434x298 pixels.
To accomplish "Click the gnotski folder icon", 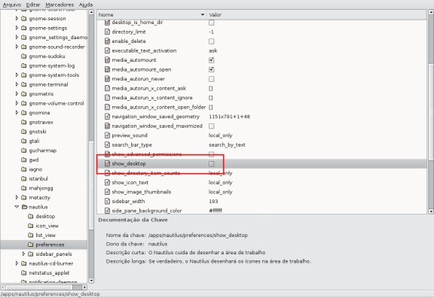I will [24, 132].
